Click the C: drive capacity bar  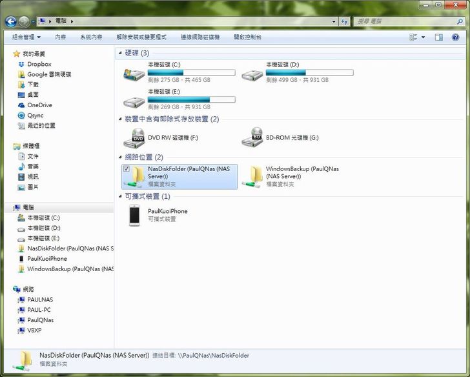[191, 72]
